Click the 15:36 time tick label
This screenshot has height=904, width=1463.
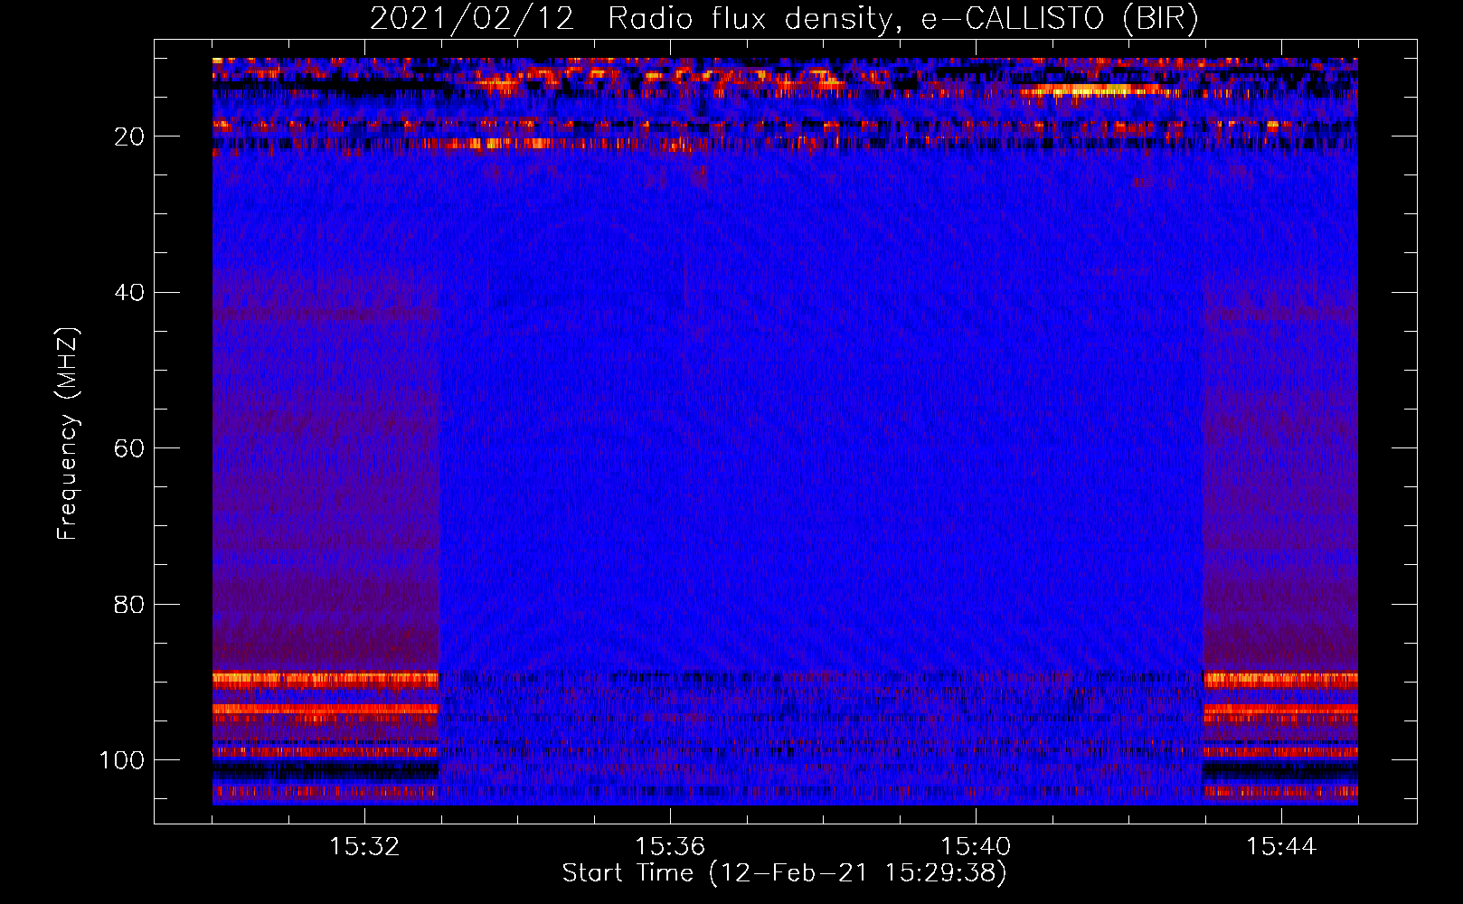coord(670,847)
